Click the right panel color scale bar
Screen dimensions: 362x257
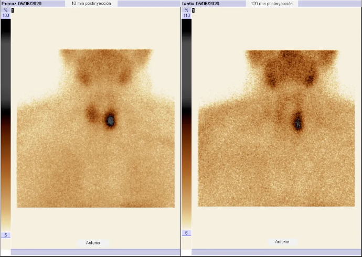point(187,124)
